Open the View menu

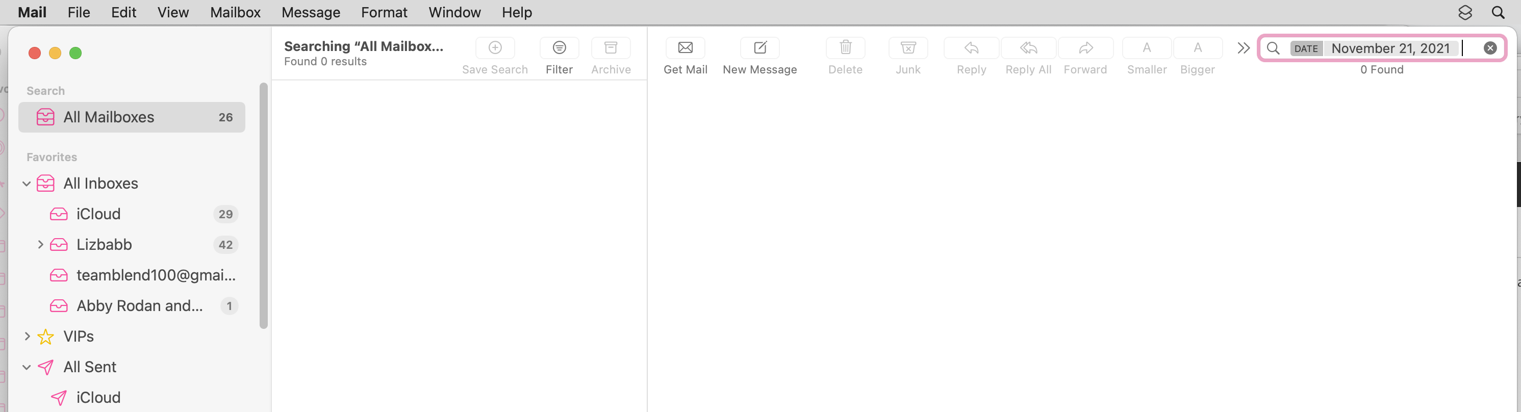click(x=173, y=12)
